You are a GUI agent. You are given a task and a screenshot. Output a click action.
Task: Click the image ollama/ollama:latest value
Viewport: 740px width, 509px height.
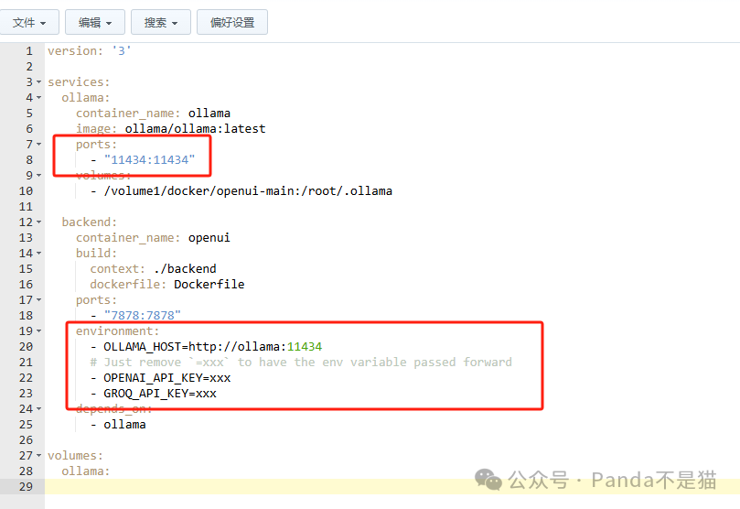(x=195, y=129)
